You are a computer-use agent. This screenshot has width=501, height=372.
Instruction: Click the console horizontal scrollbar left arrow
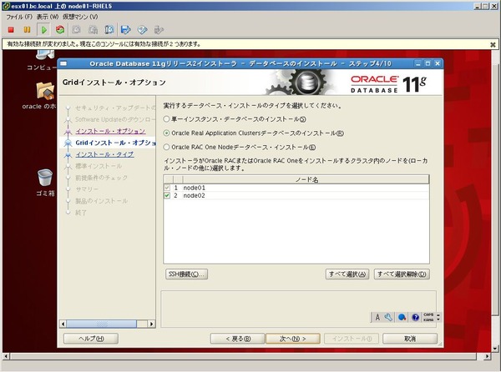click(x=6, y=356)
